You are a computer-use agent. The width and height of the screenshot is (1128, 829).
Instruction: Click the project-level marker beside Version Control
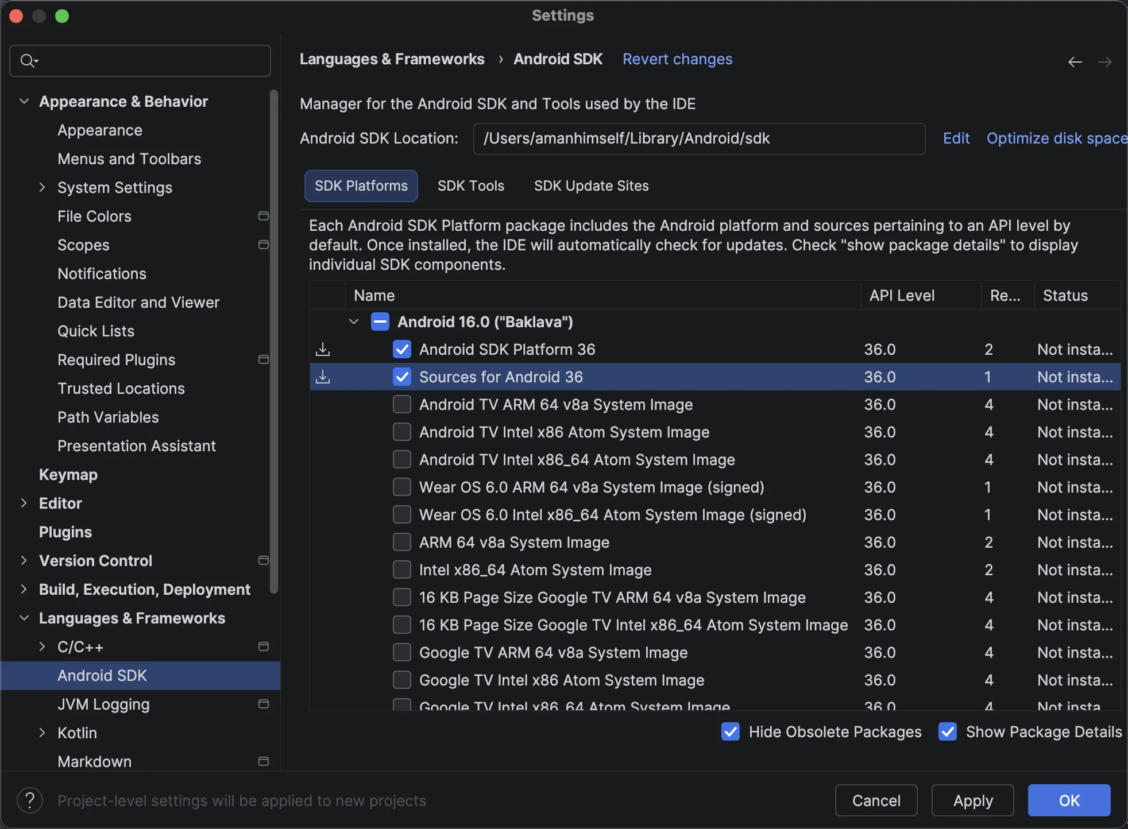(264, 560)
